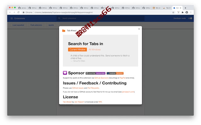Select Current Window search scope

pyautogui.click(x=78, y=49)
